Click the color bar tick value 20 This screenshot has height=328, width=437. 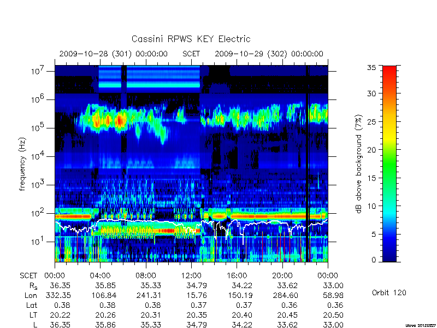(x=372, y=149)
